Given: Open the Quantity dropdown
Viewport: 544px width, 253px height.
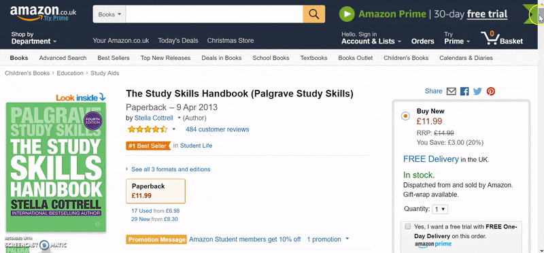Looking at the screenshot, I should pos(440,209).
